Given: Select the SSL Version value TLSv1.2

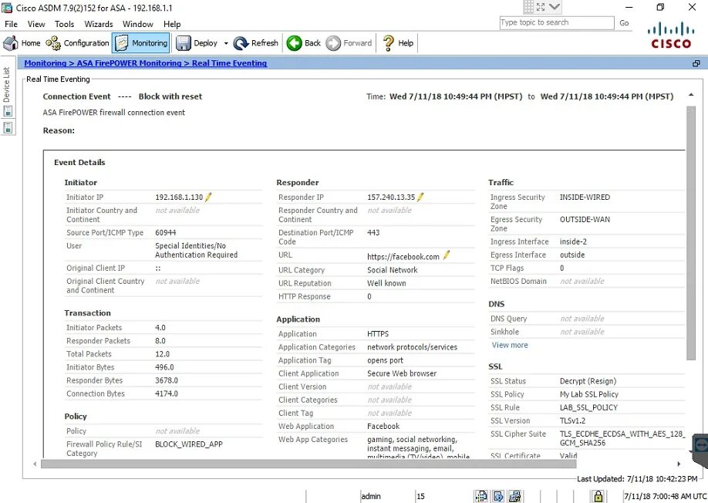Looking at the screenshot, I should (x=572, y=420).
